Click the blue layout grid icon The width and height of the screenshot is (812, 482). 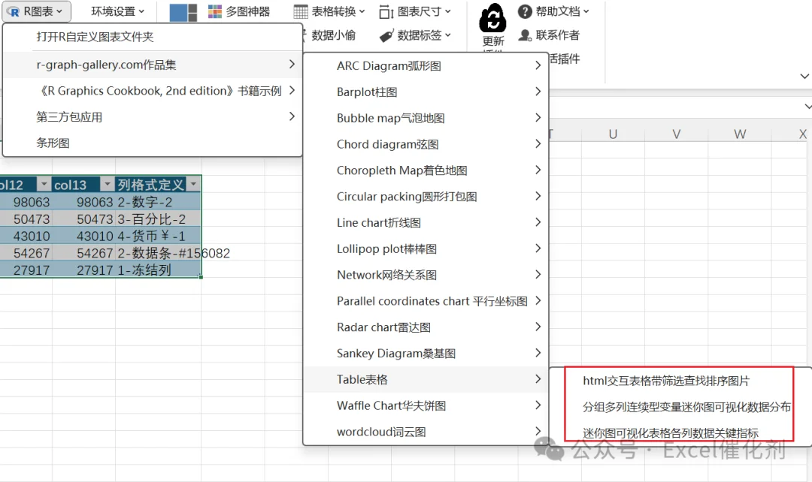(x=183, y=13)
